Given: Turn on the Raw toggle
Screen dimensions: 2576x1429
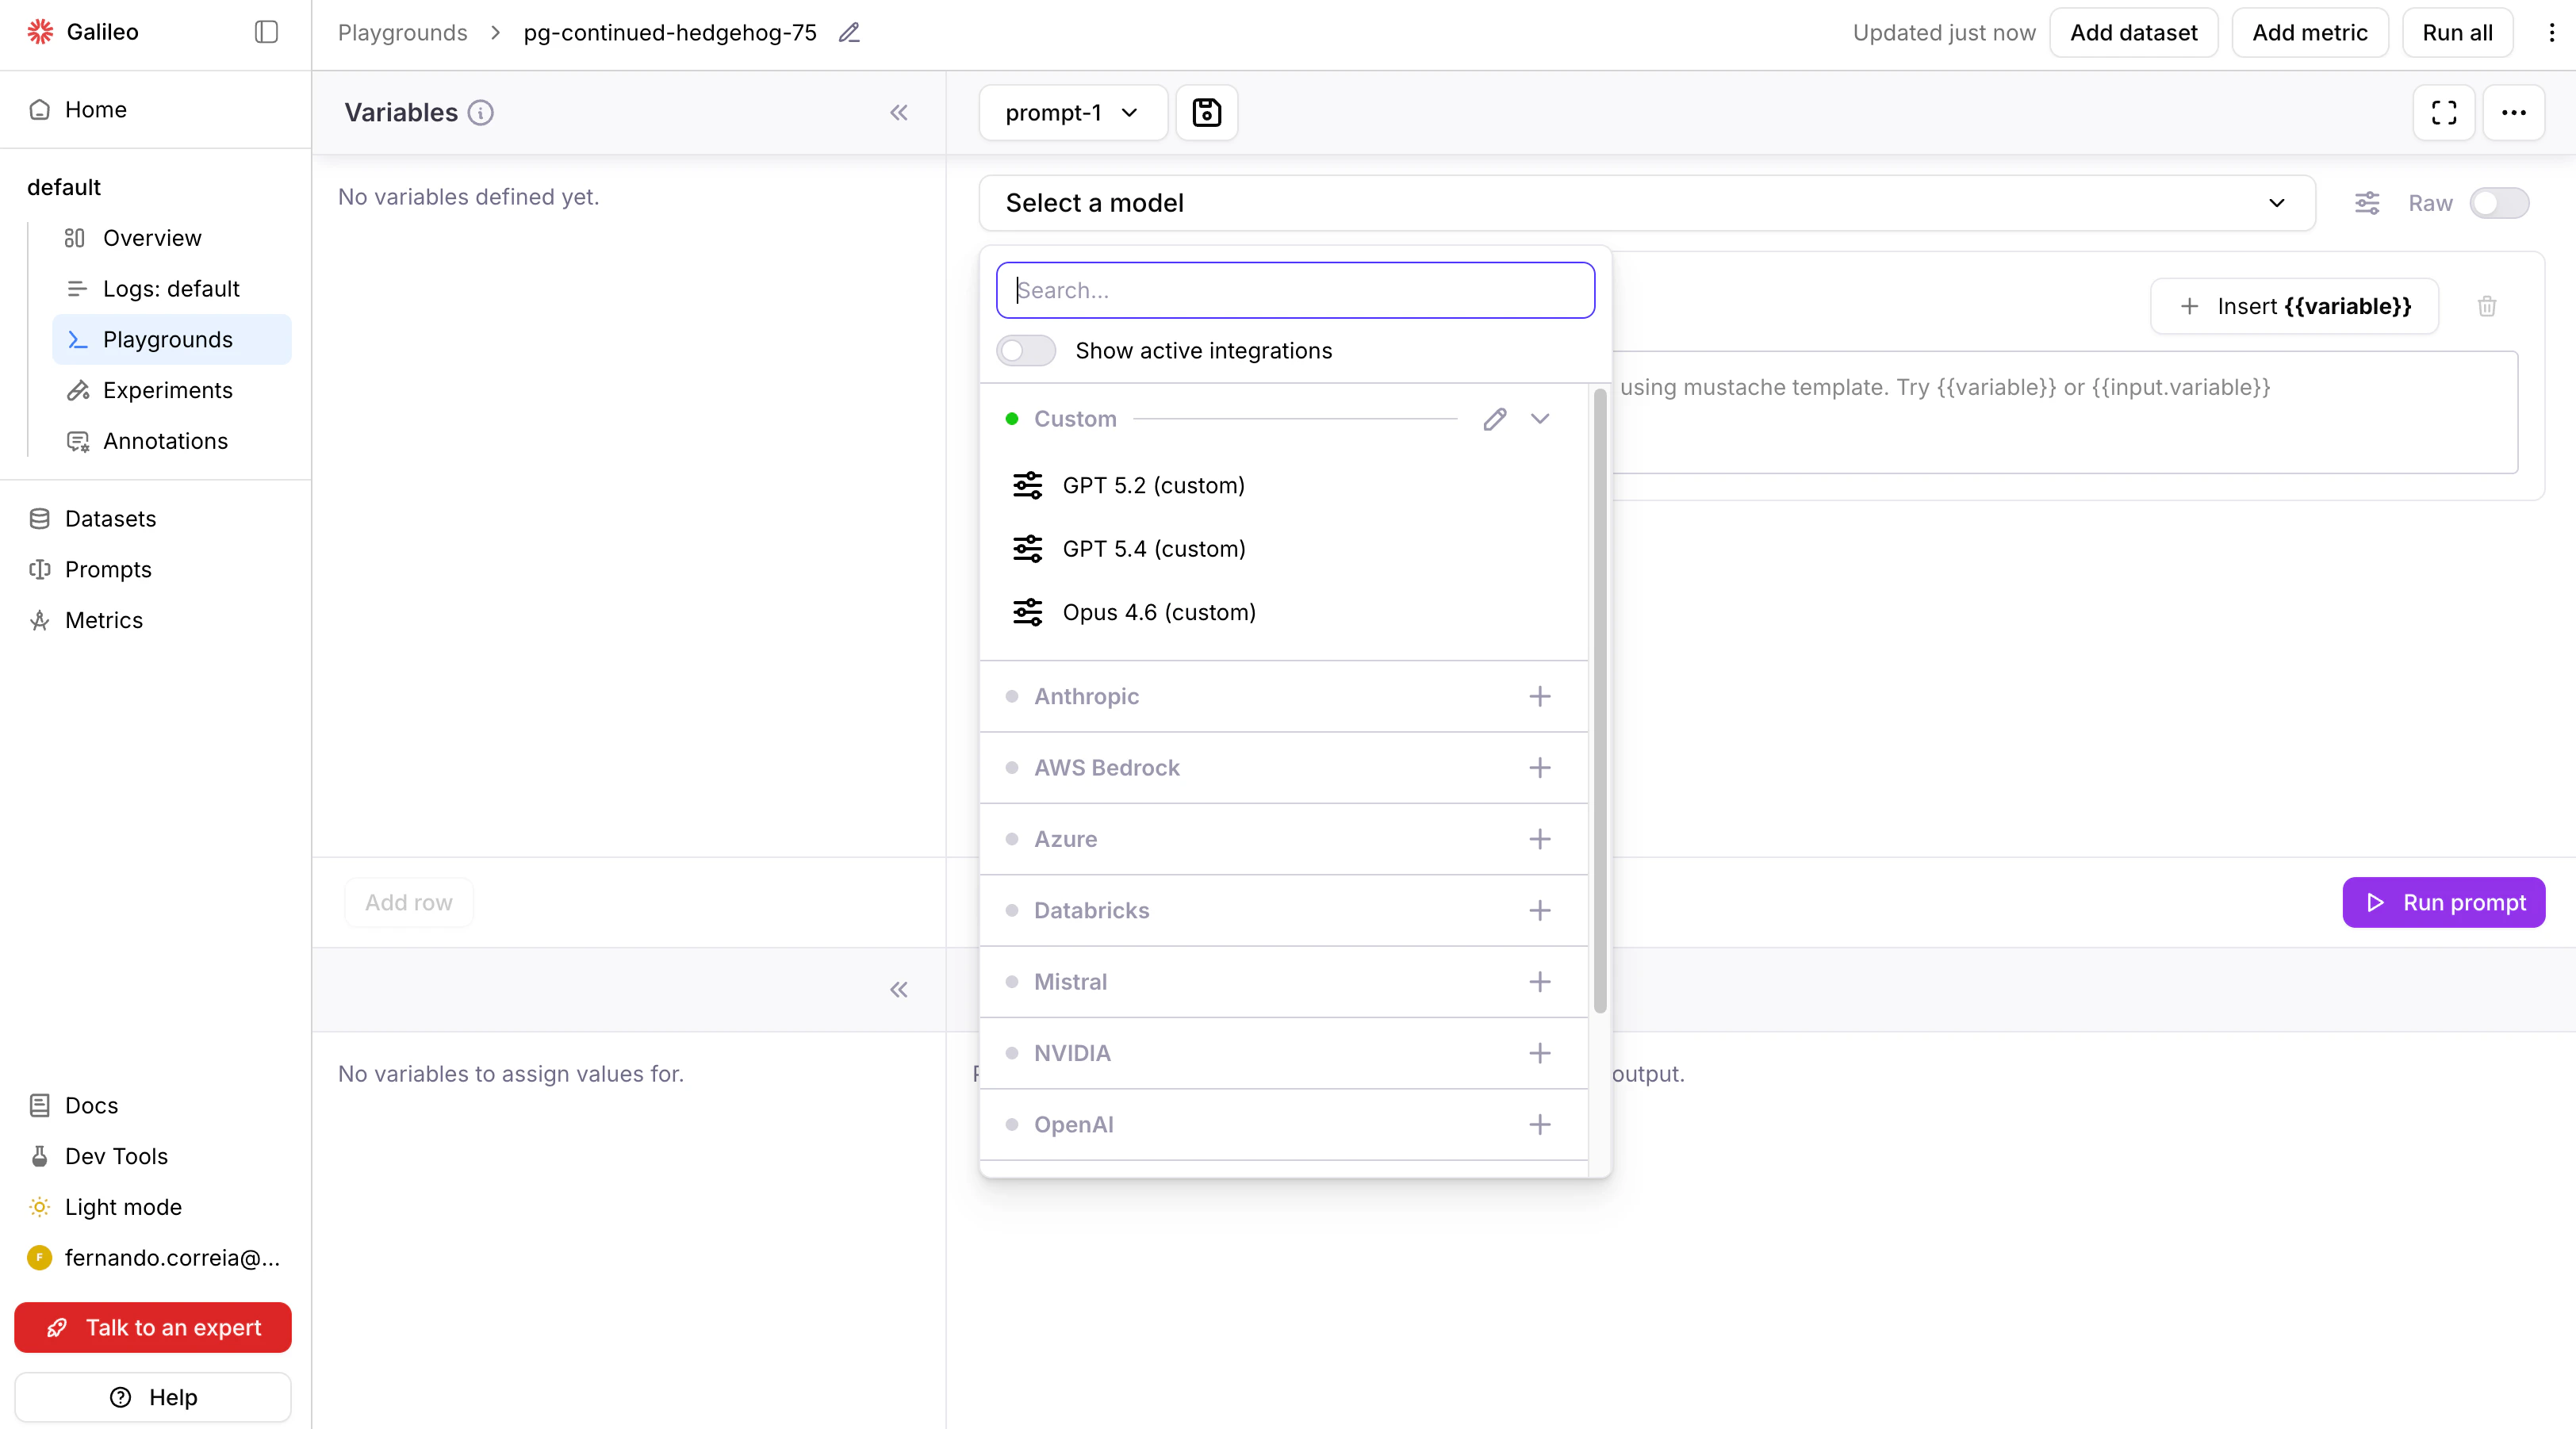Looking at the screenshot, I should (2500, 203).
